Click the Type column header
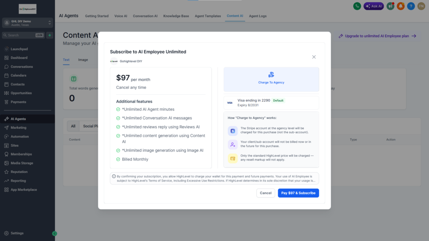Image resolution: width=429 pixels, height=241 pixels. tap(353, 139)
